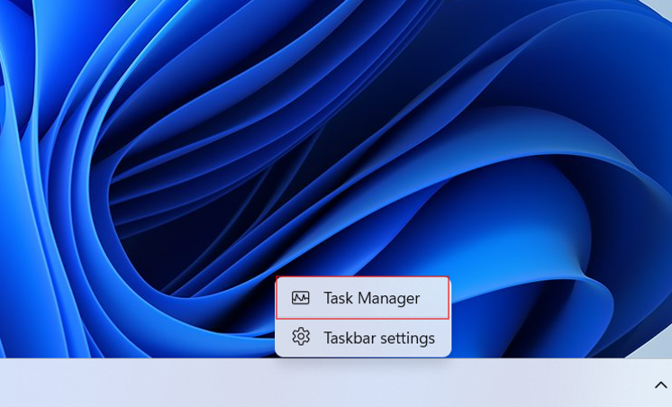Expand the hidden icons chevron in the system tray

(660, 384)
